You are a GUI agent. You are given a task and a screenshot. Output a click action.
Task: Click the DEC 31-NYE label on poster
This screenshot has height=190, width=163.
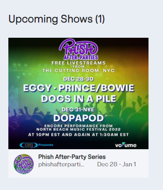tap(78, 110)
